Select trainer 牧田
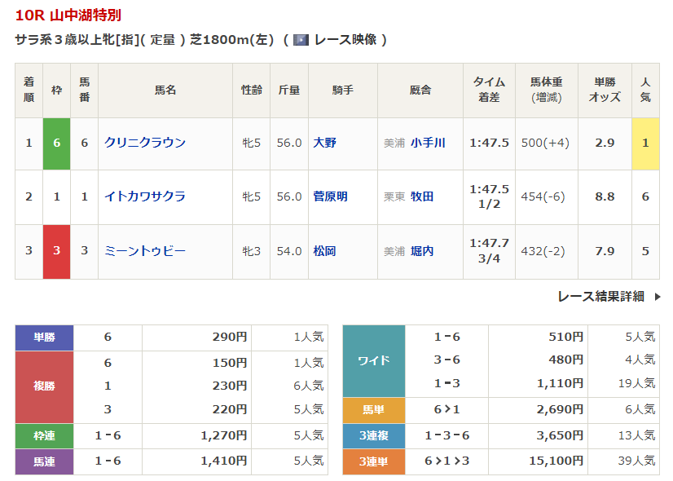The height and width of the screenshot is (481, 673). click(422, 196)
